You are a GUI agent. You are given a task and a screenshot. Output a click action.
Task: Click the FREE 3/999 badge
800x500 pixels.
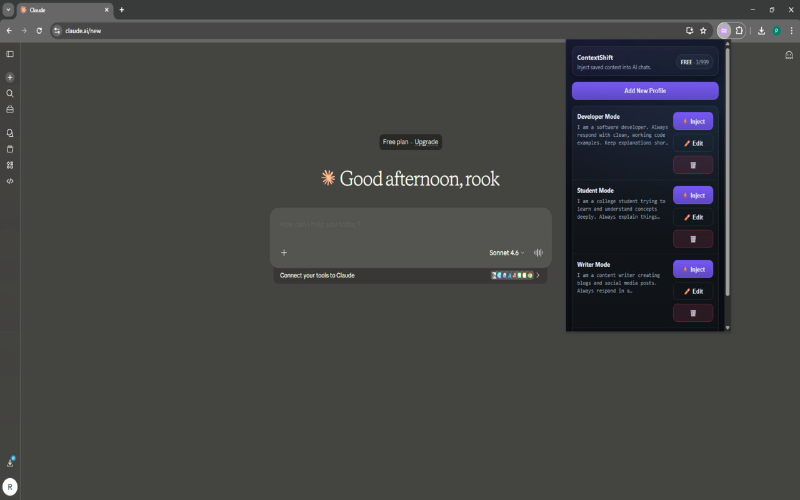tap(694, 62)
